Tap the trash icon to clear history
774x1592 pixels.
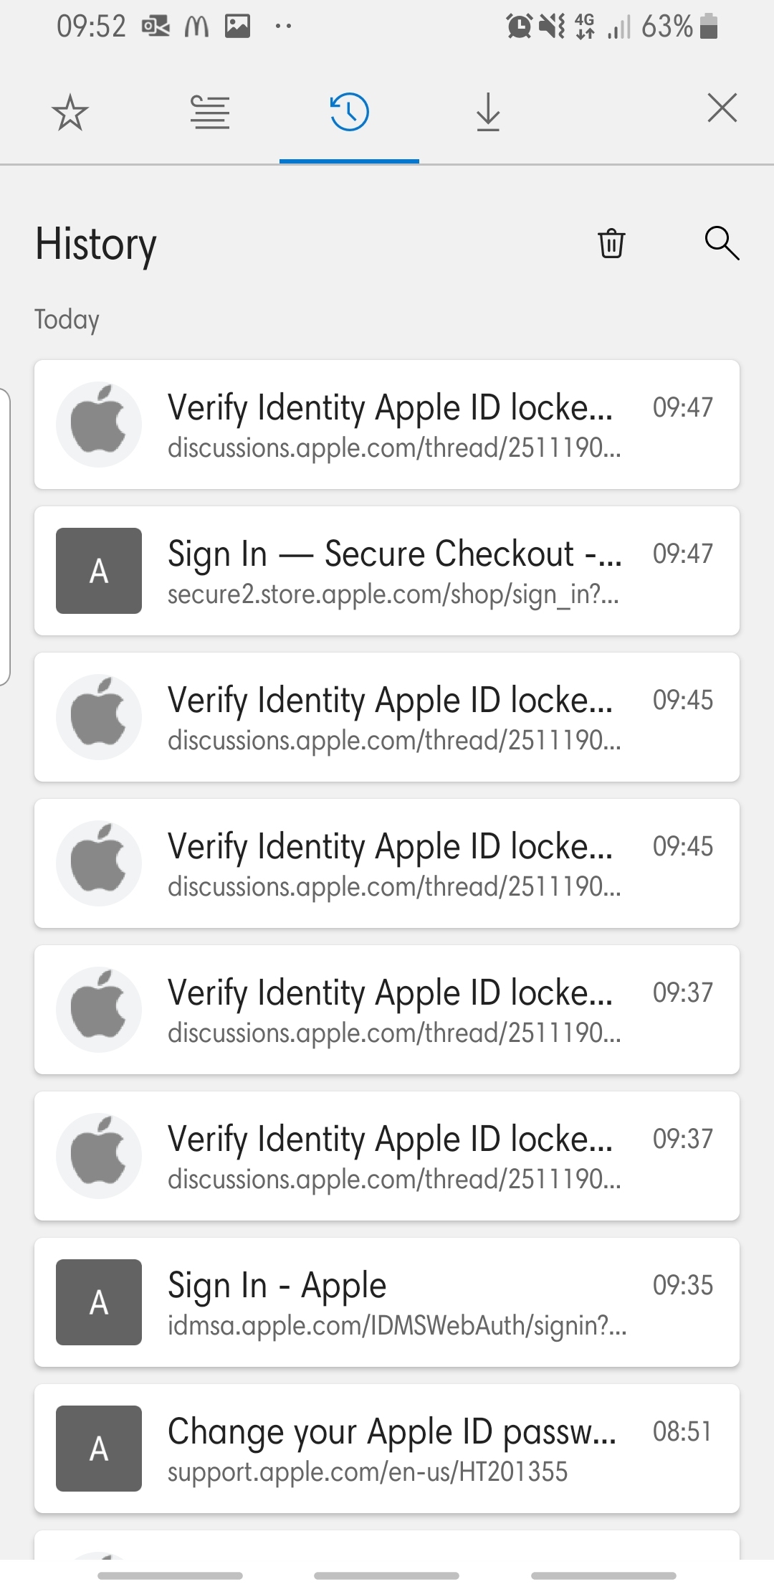611,243
